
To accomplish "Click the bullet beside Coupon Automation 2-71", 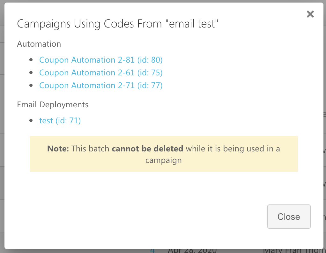I will [x=31, y=86].
